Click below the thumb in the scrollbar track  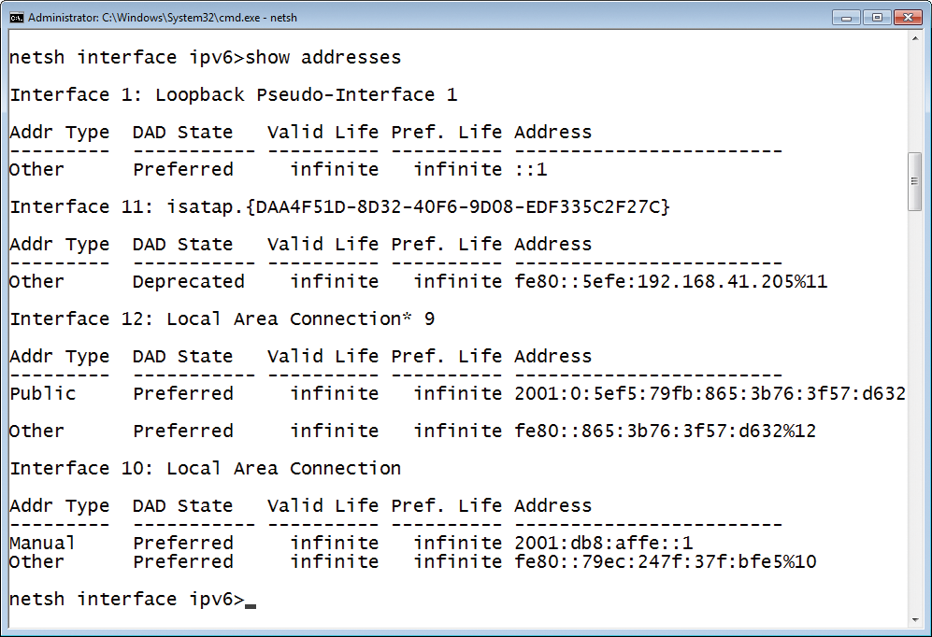point(917,374)
